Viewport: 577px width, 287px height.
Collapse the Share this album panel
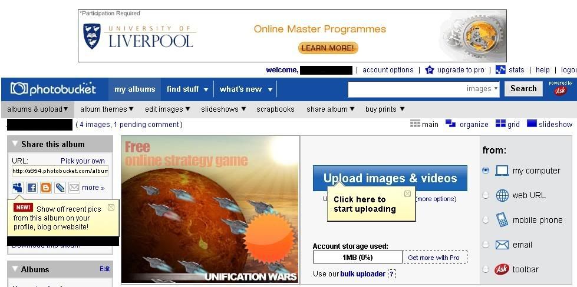point(15,144)
